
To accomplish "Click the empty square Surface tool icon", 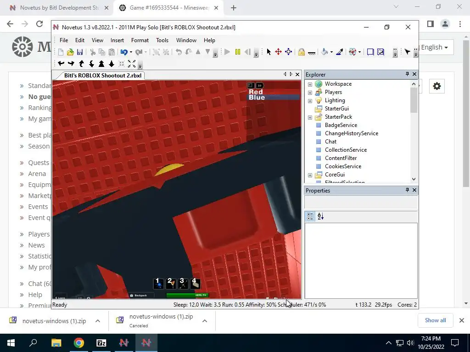I will 370,52.
